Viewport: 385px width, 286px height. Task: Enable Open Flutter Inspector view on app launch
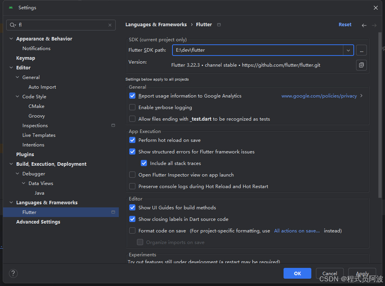tap(132, 175)
